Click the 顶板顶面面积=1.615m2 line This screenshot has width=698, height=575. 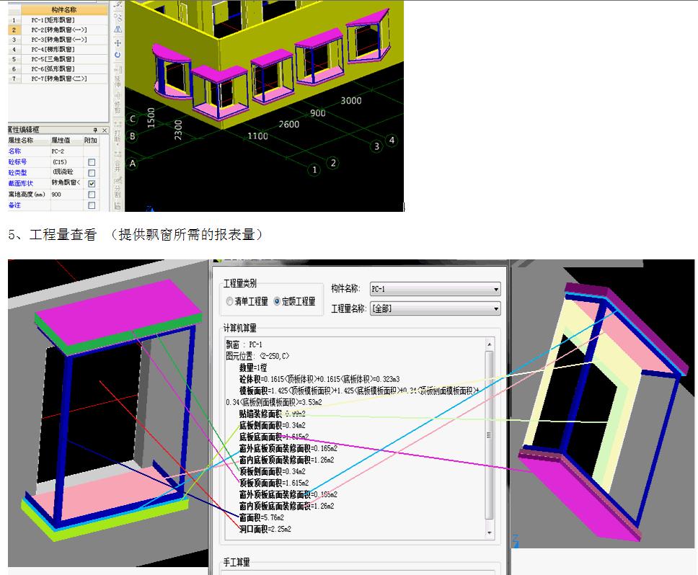tap(274, 483)
